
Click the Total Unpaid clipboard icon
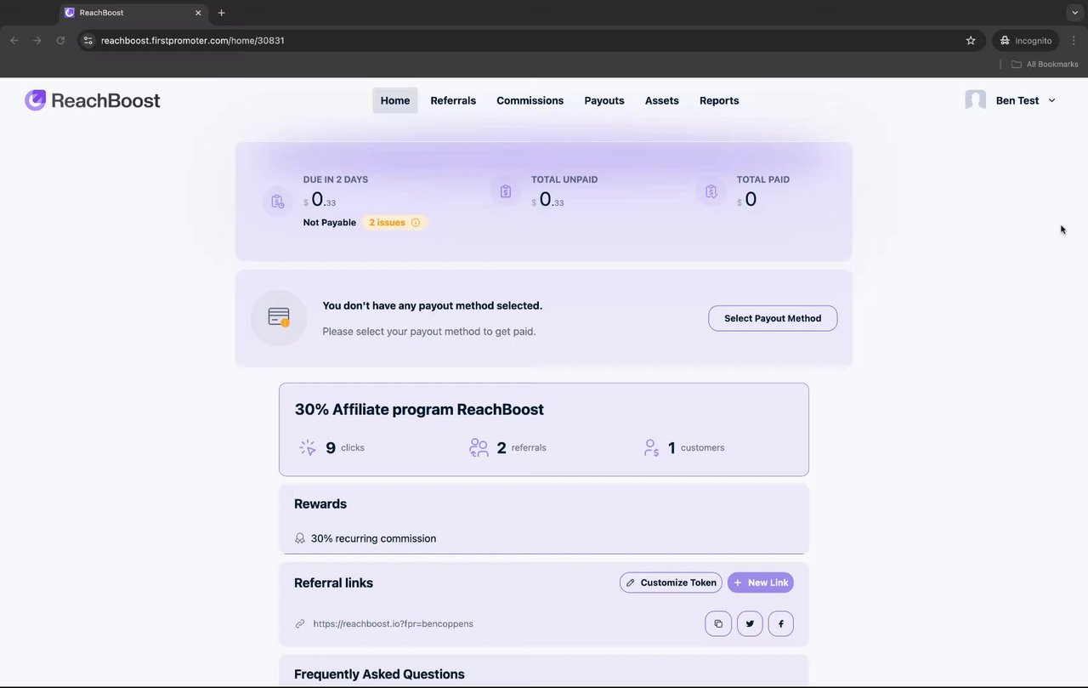pyautogui.click(x=506, y=191)
